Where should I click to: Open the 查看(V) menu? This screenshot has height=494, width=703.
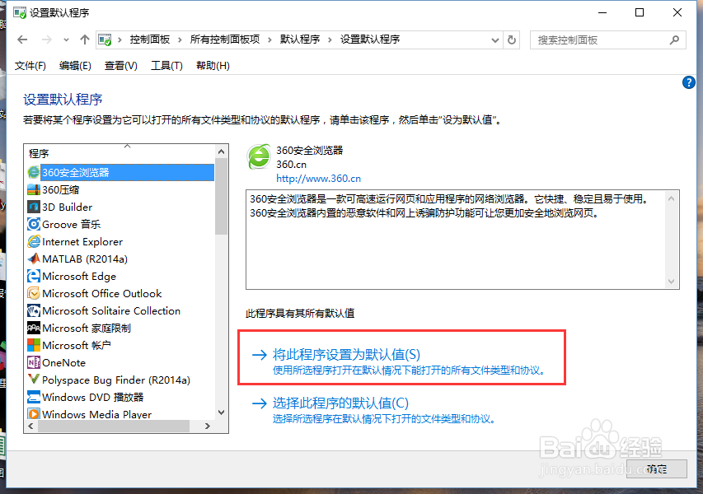point(120,66)
